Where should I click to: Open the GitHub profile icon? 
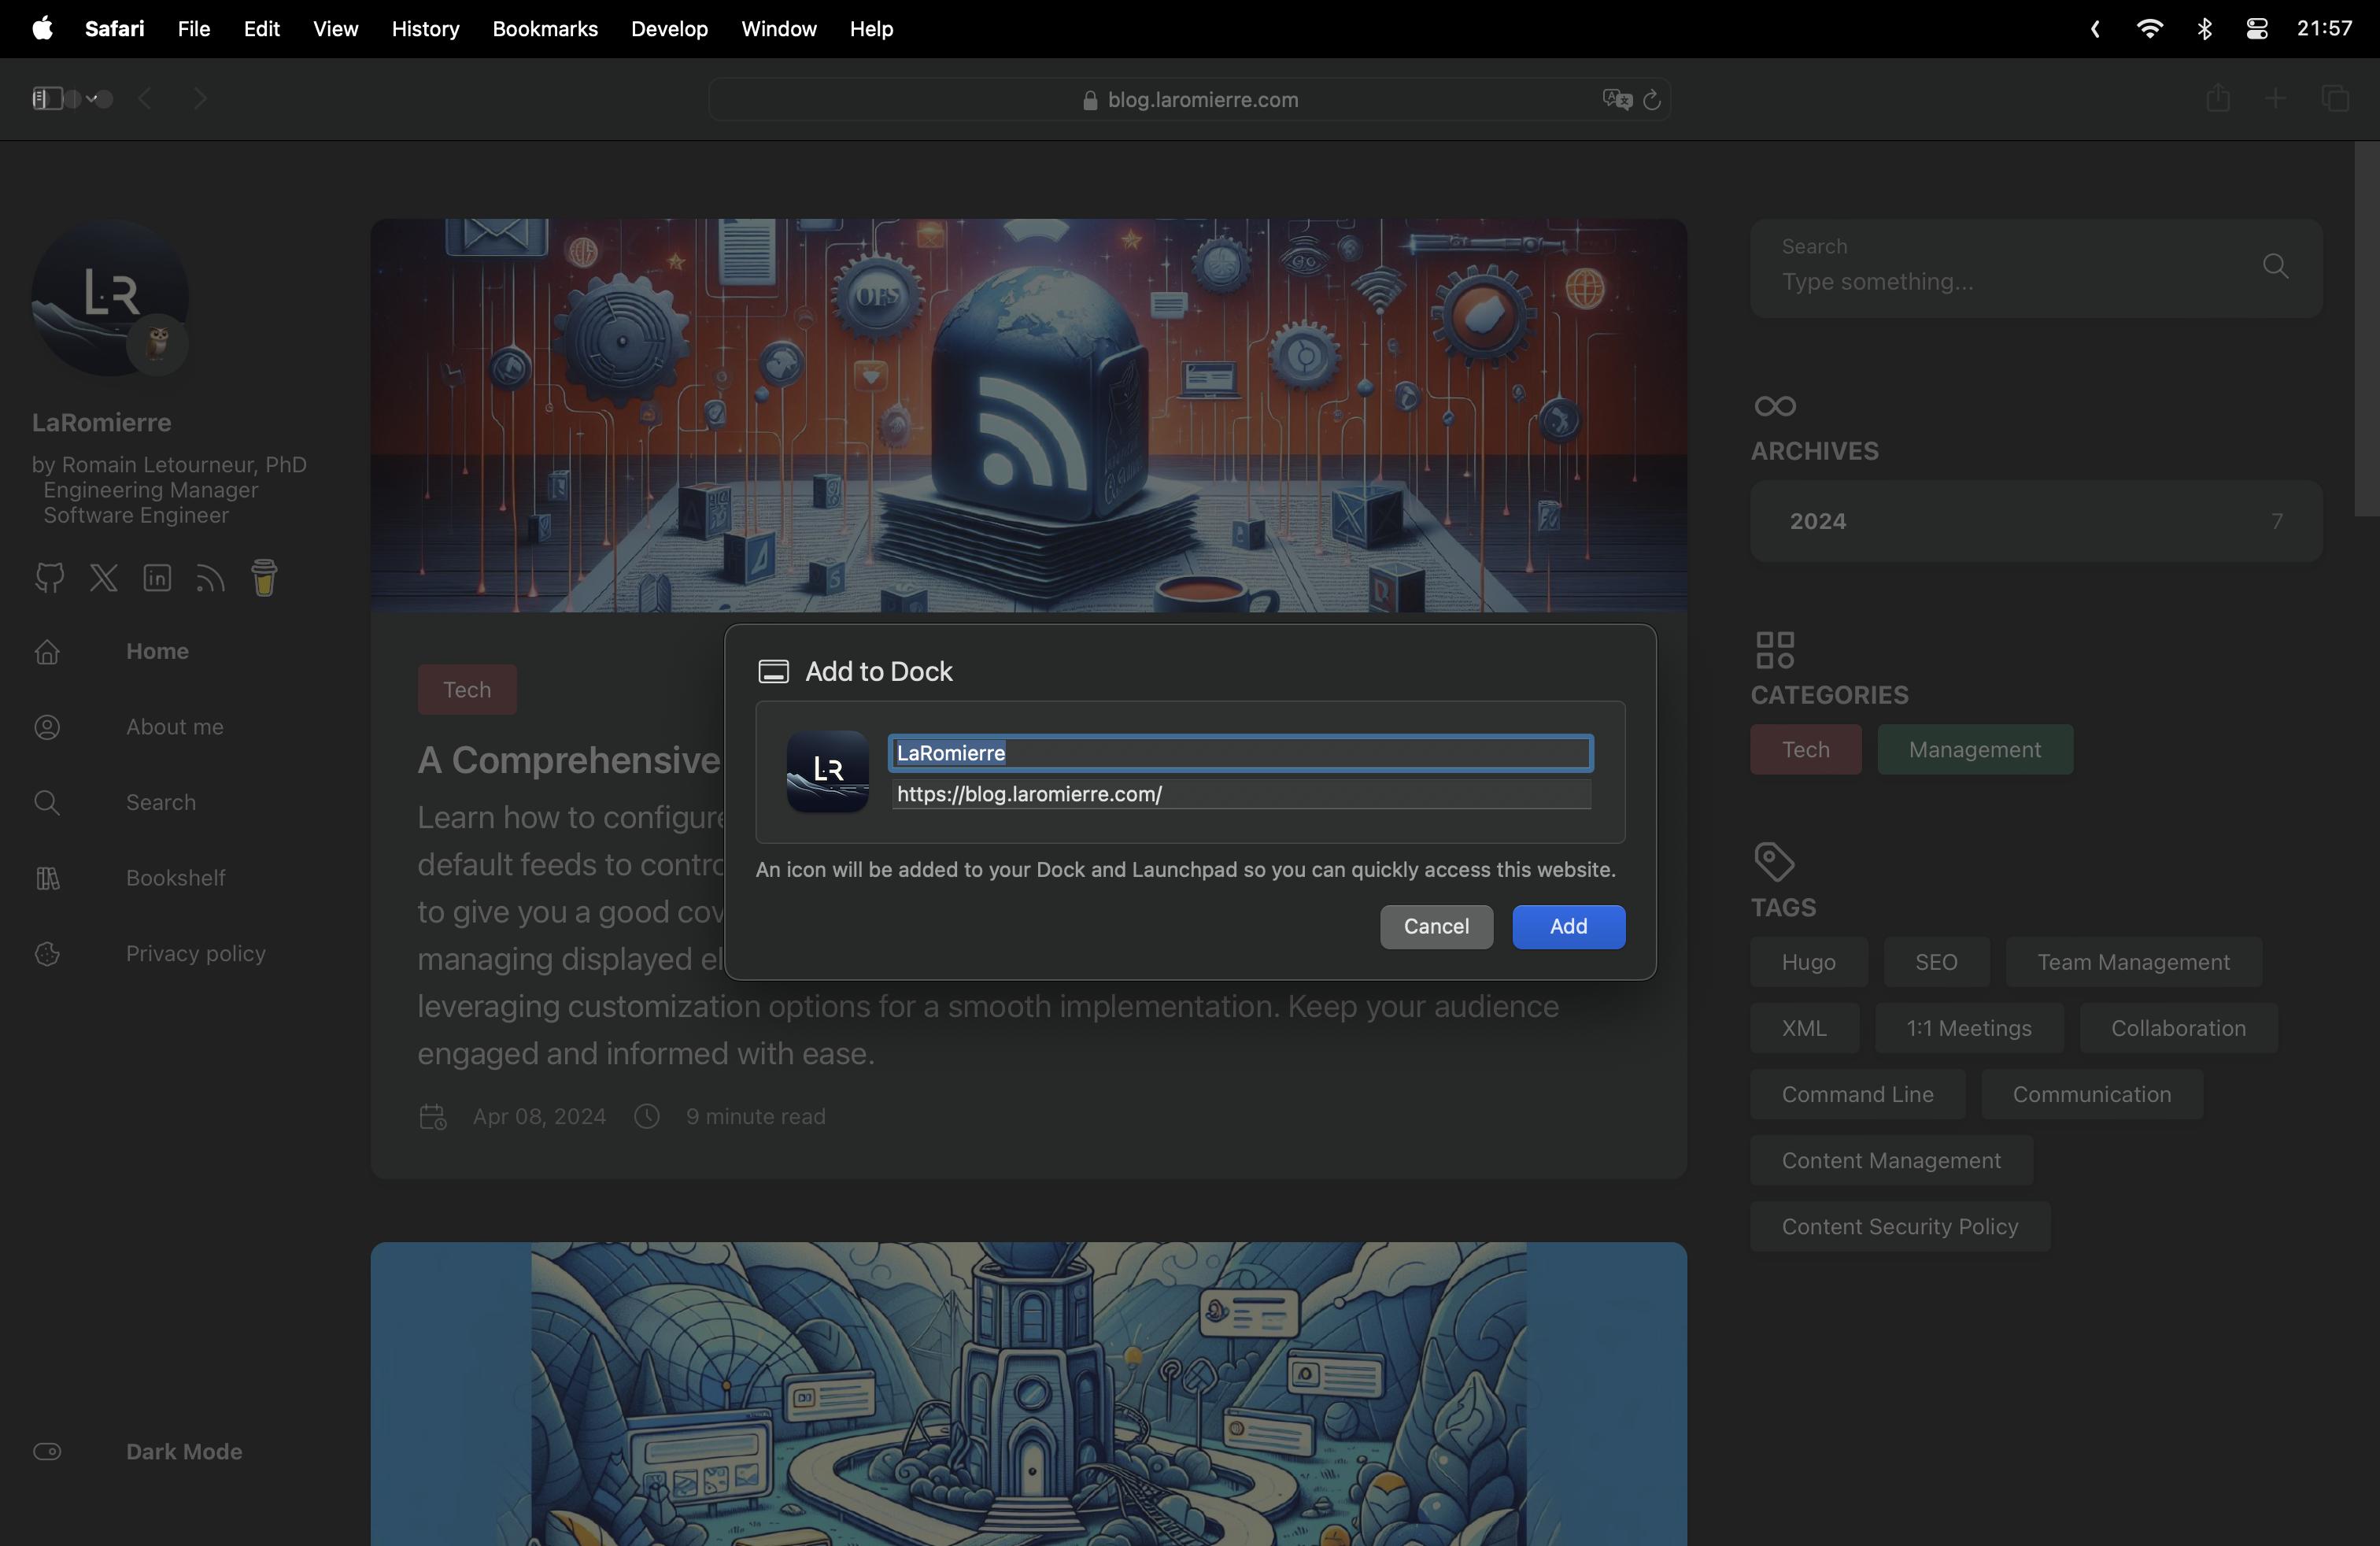(x=49, y=577)
